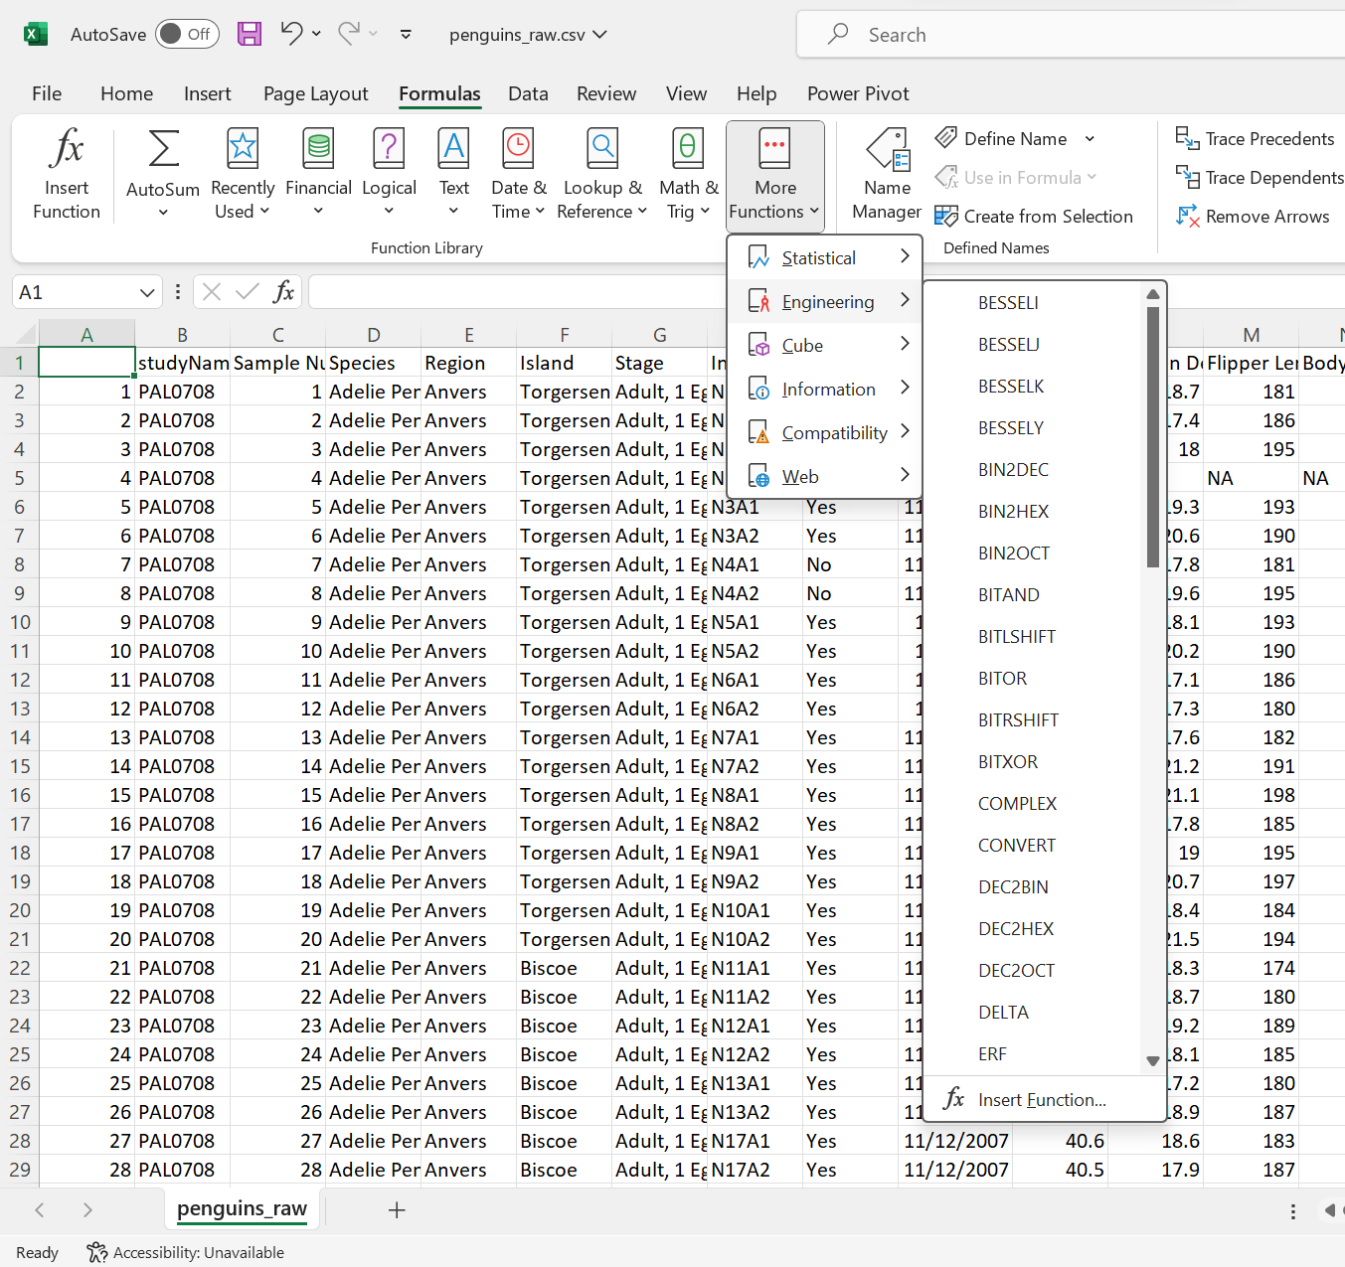Select BIN2DEC from Engineering list

[x=1013, y=470]
